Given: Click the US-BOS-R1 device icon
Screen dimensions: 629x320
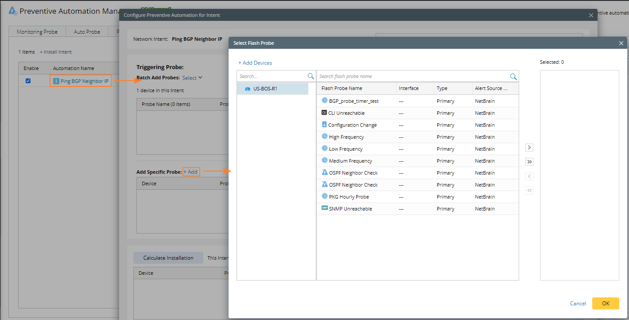Looking at the screenshot, I should 248,89.
